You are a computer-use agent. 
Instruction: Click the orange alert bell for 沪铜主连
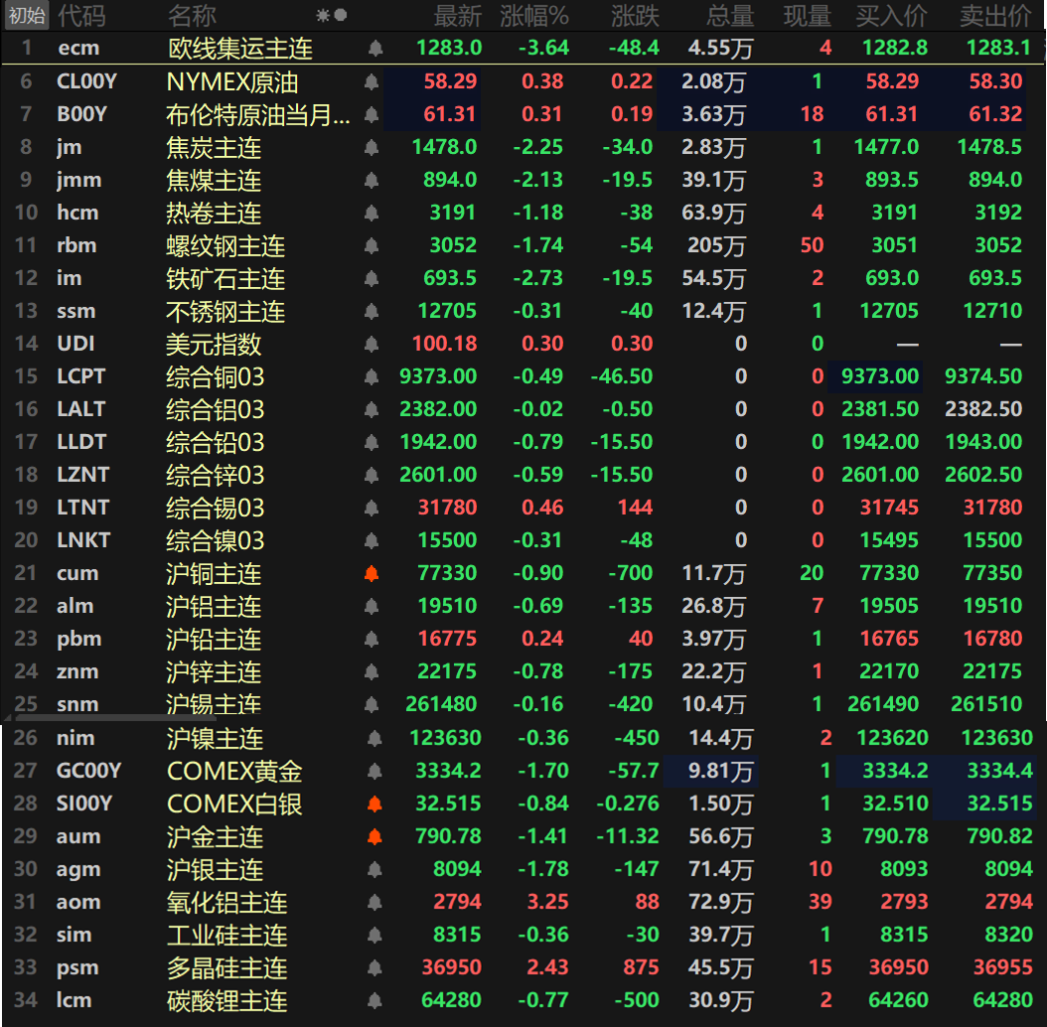coord(372,573)
